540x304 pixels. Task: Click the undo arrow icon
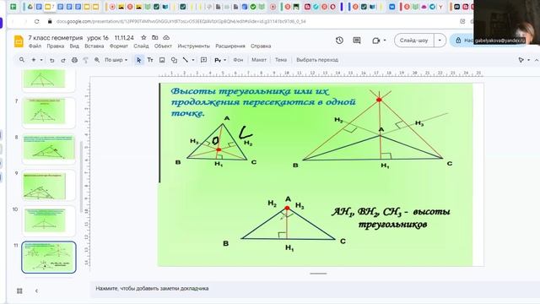[52, 60]
